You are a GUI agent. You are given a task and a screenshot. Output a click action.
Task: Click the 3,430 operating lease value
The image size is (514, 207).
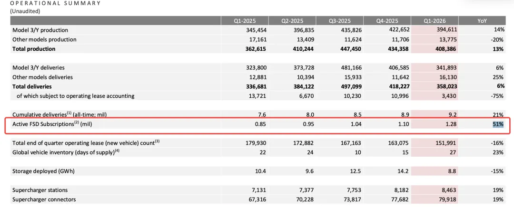[449, 96]
